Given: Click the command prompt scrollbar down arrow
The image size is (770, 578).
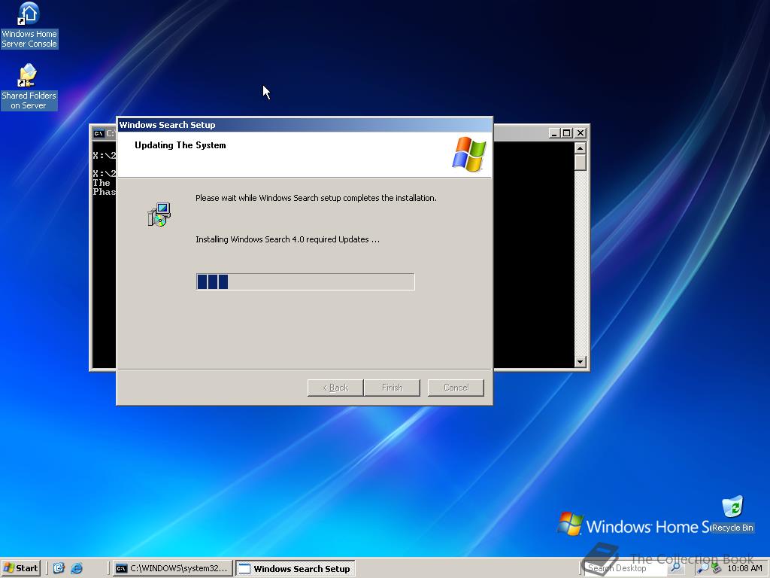Looking at the screenshot, I should [580, 362].
